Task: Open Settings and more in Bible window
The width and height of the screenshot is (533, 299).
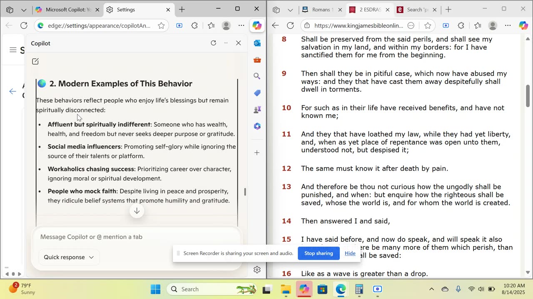Action: tap(508, 26)
